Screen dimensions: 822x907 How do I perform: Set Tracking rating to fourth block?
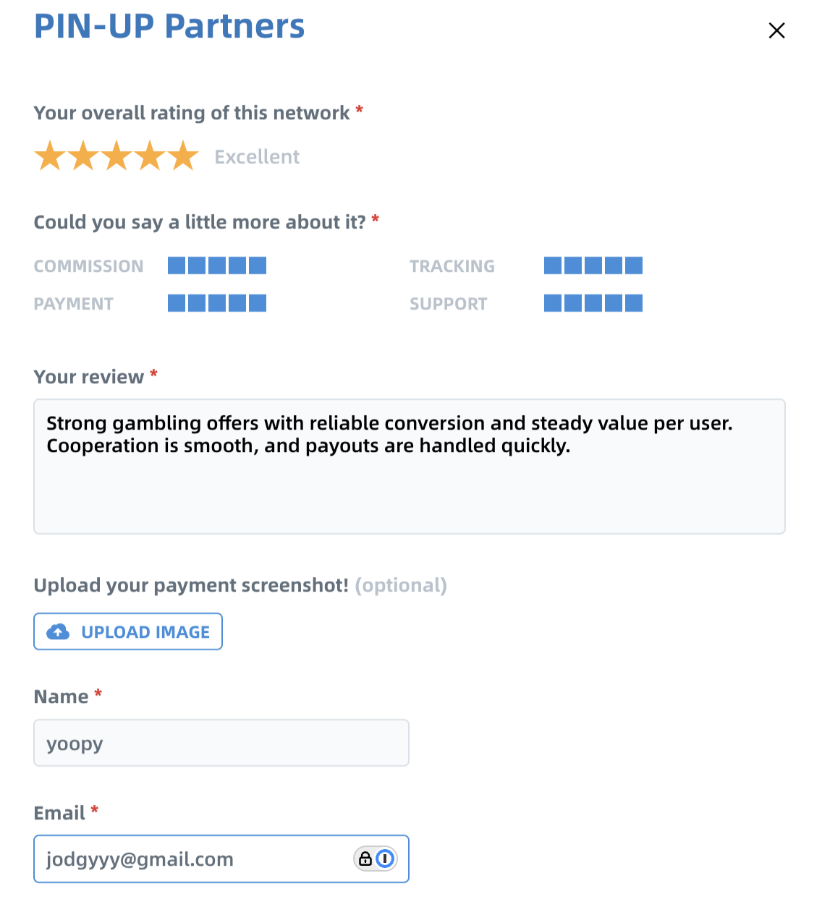614,265
